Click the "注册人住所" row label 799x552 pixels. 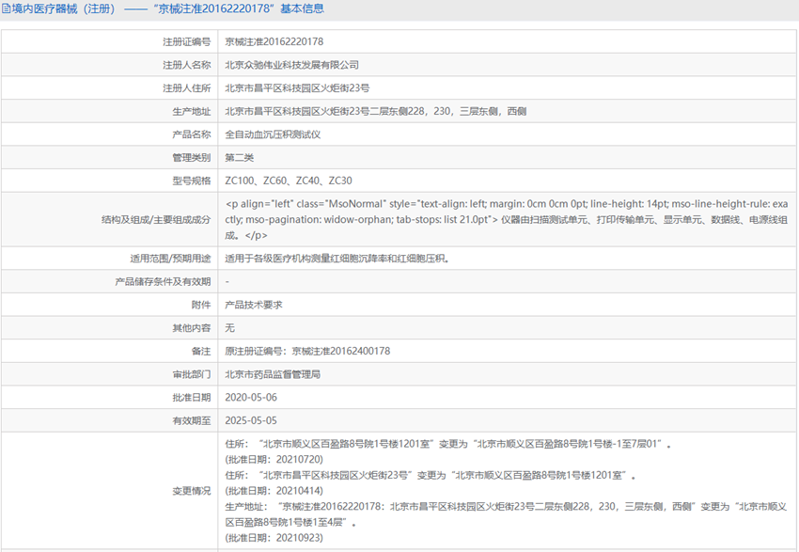coord(186,88)
